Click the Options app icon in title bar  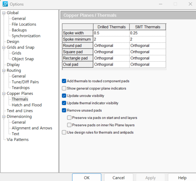[5, 4]
